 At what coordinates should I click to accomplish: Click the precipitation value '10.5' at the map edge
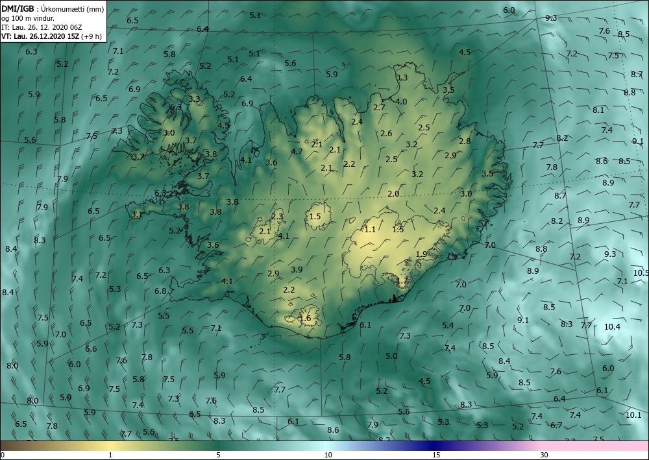click(641, 272)
